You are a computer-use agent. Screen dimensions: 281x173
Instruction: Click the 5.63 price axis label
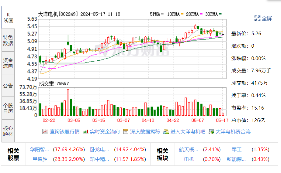32,19
